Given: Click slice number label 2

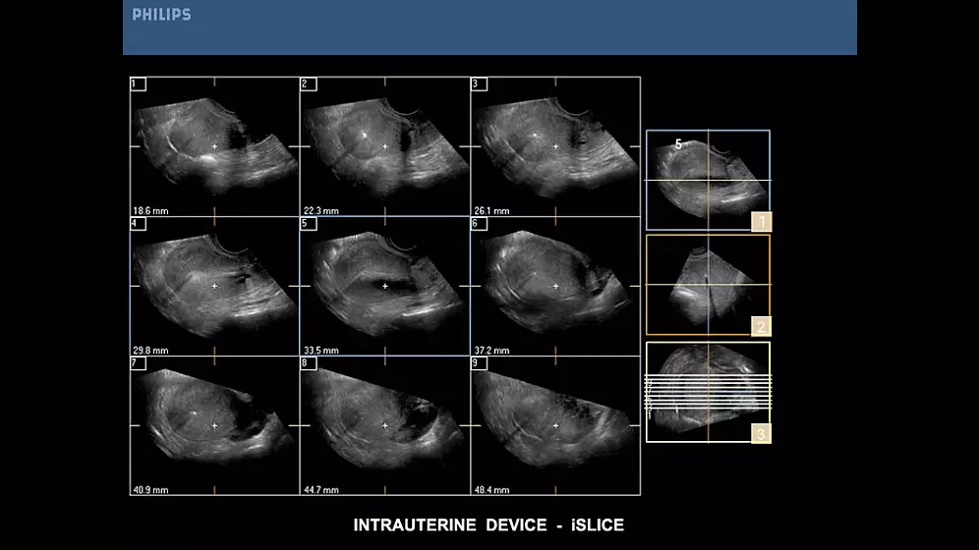Looking at the screenshot, I should point(309,84).
